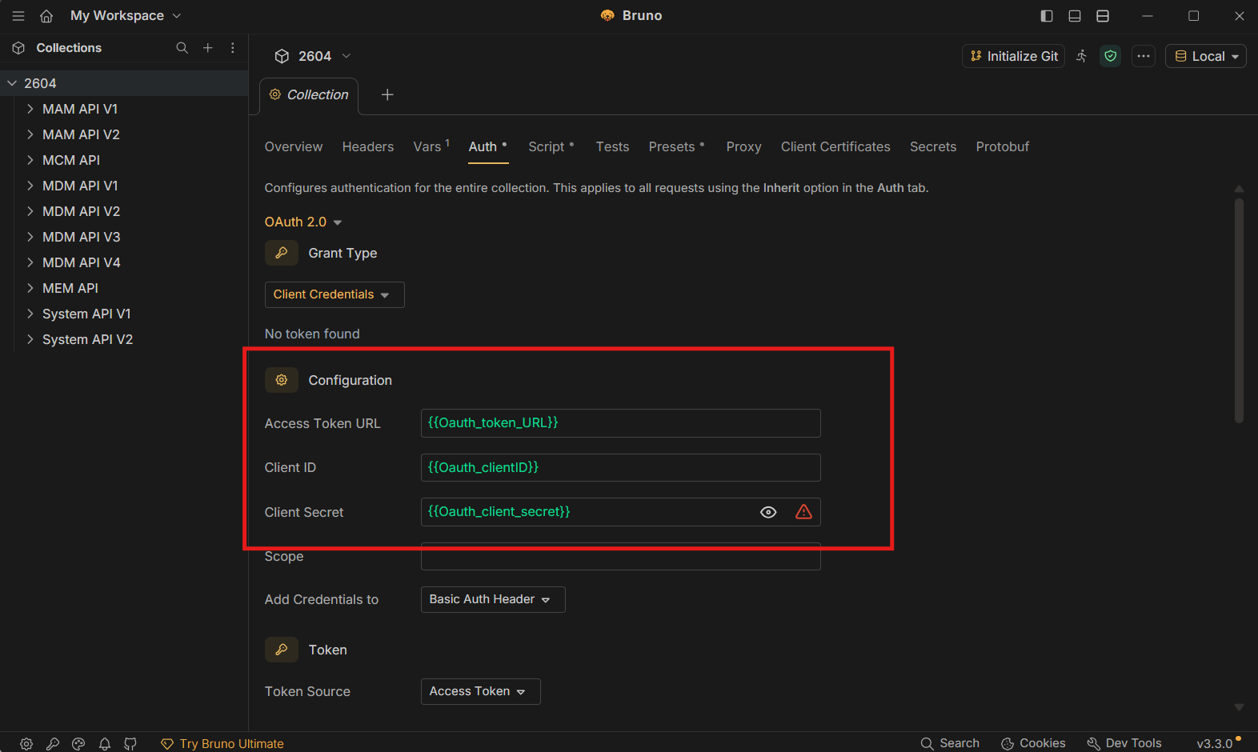Change the OAuth 2.0 auth mode dropdown

point(303,222)
